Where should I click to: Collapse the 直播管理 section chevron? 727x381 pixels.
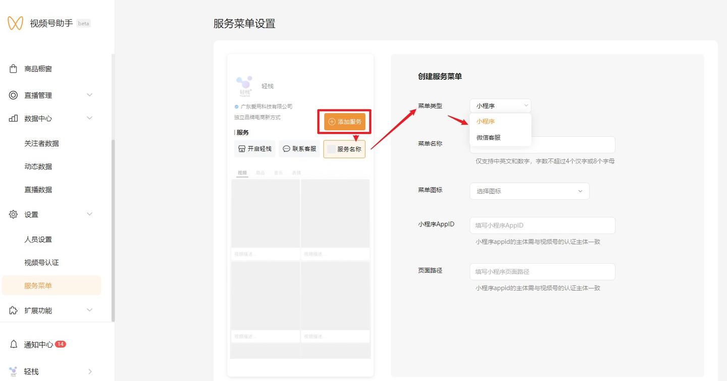(x=90, y=95)
